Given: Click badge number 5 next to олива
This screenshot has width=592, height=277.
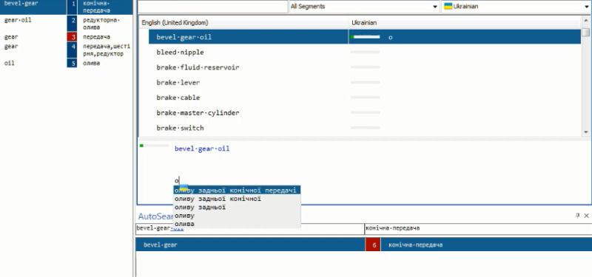Looking at the screenshot, I should click(72, 63).
